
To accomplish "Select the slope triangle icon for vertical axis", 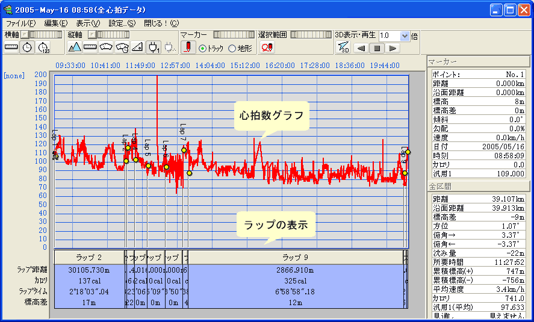I will [x=137, y=48].
